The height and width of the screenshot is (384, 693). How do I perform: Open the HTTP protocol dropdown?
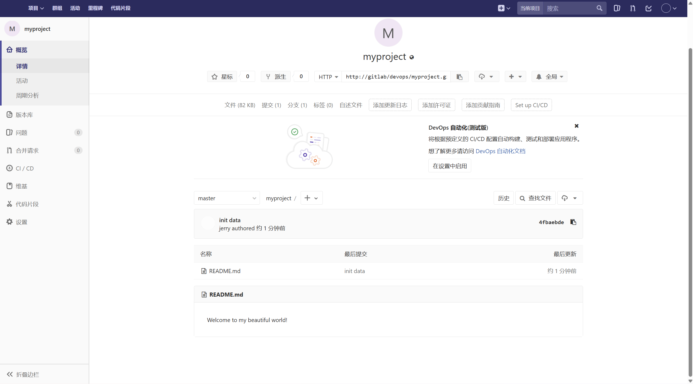click(x=328, y=77)
